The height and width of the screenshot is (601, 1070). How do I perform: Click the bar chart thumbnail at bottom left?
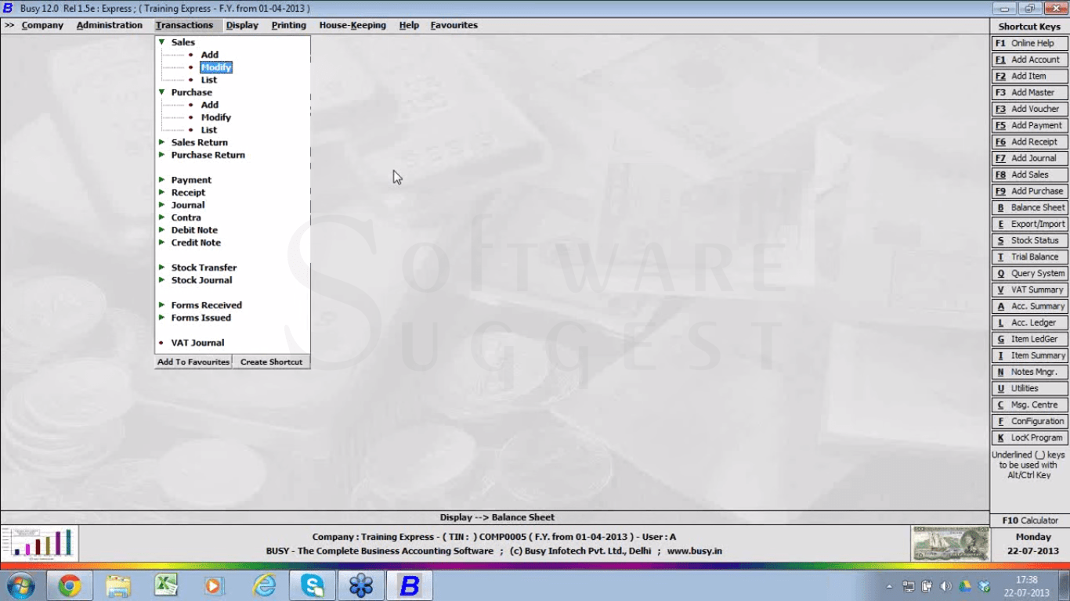pos(39,543)
